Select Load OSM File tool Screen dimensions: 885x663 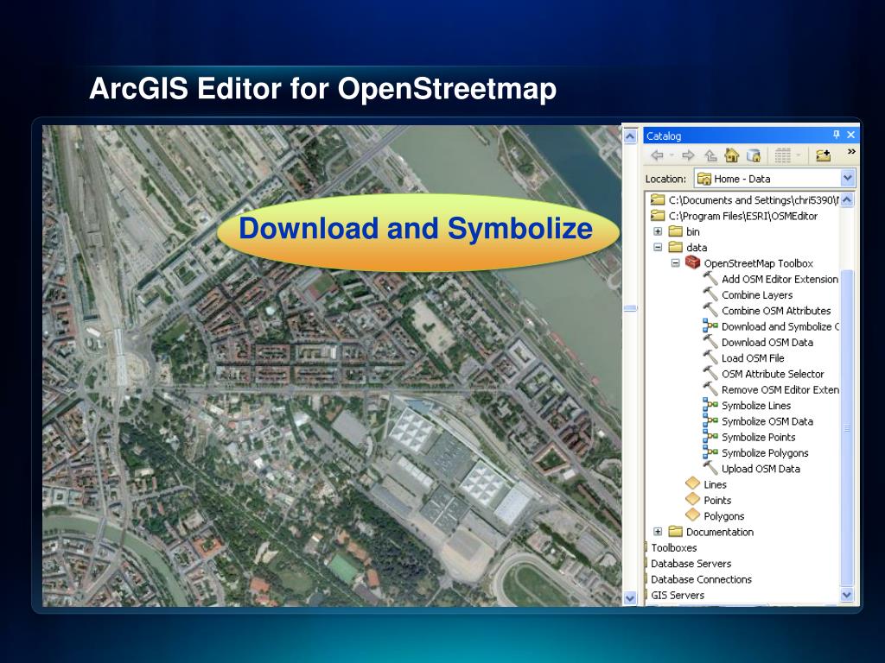tap(753, 358)
